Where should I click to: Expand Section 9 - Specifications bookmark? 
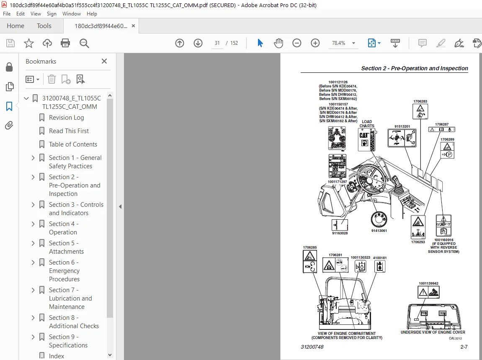pyautogui.click(x=33, y=337)
